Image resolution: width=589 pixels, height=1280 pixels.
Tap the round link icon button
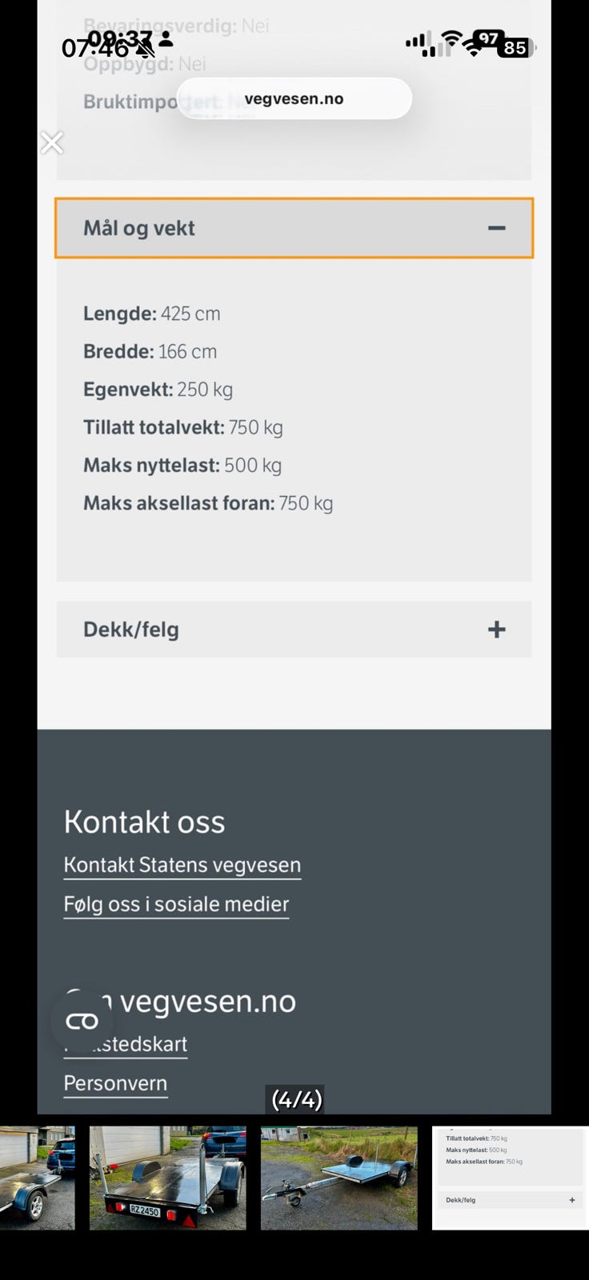tap(82, 1021)
